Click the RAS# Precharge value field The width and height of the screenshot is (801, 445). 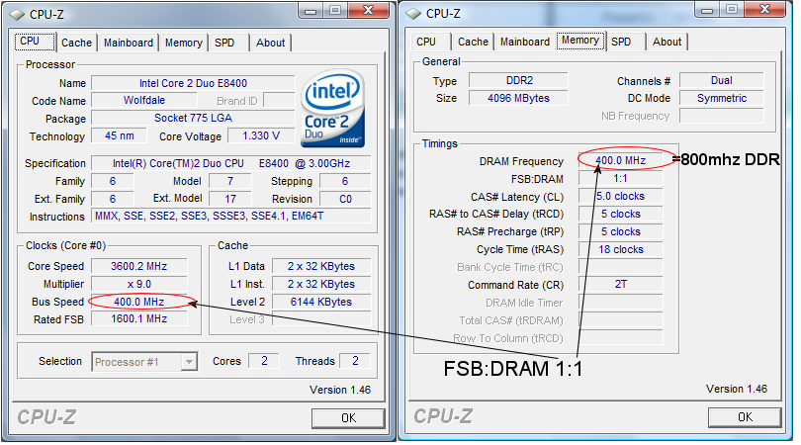pyautogui.click(x=621, y=232)
